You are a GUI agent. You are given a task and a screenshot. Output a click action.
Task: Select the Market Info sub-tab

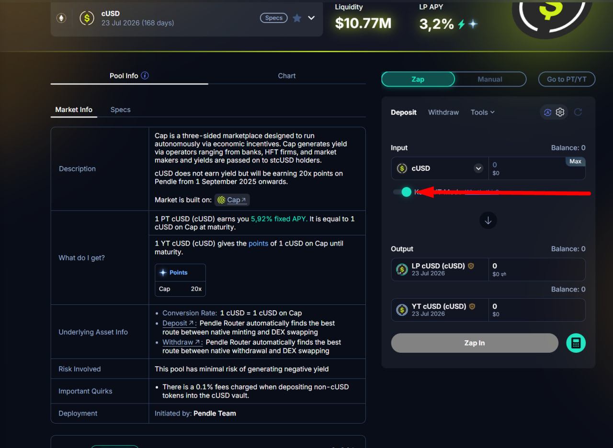tap(74, 110)
